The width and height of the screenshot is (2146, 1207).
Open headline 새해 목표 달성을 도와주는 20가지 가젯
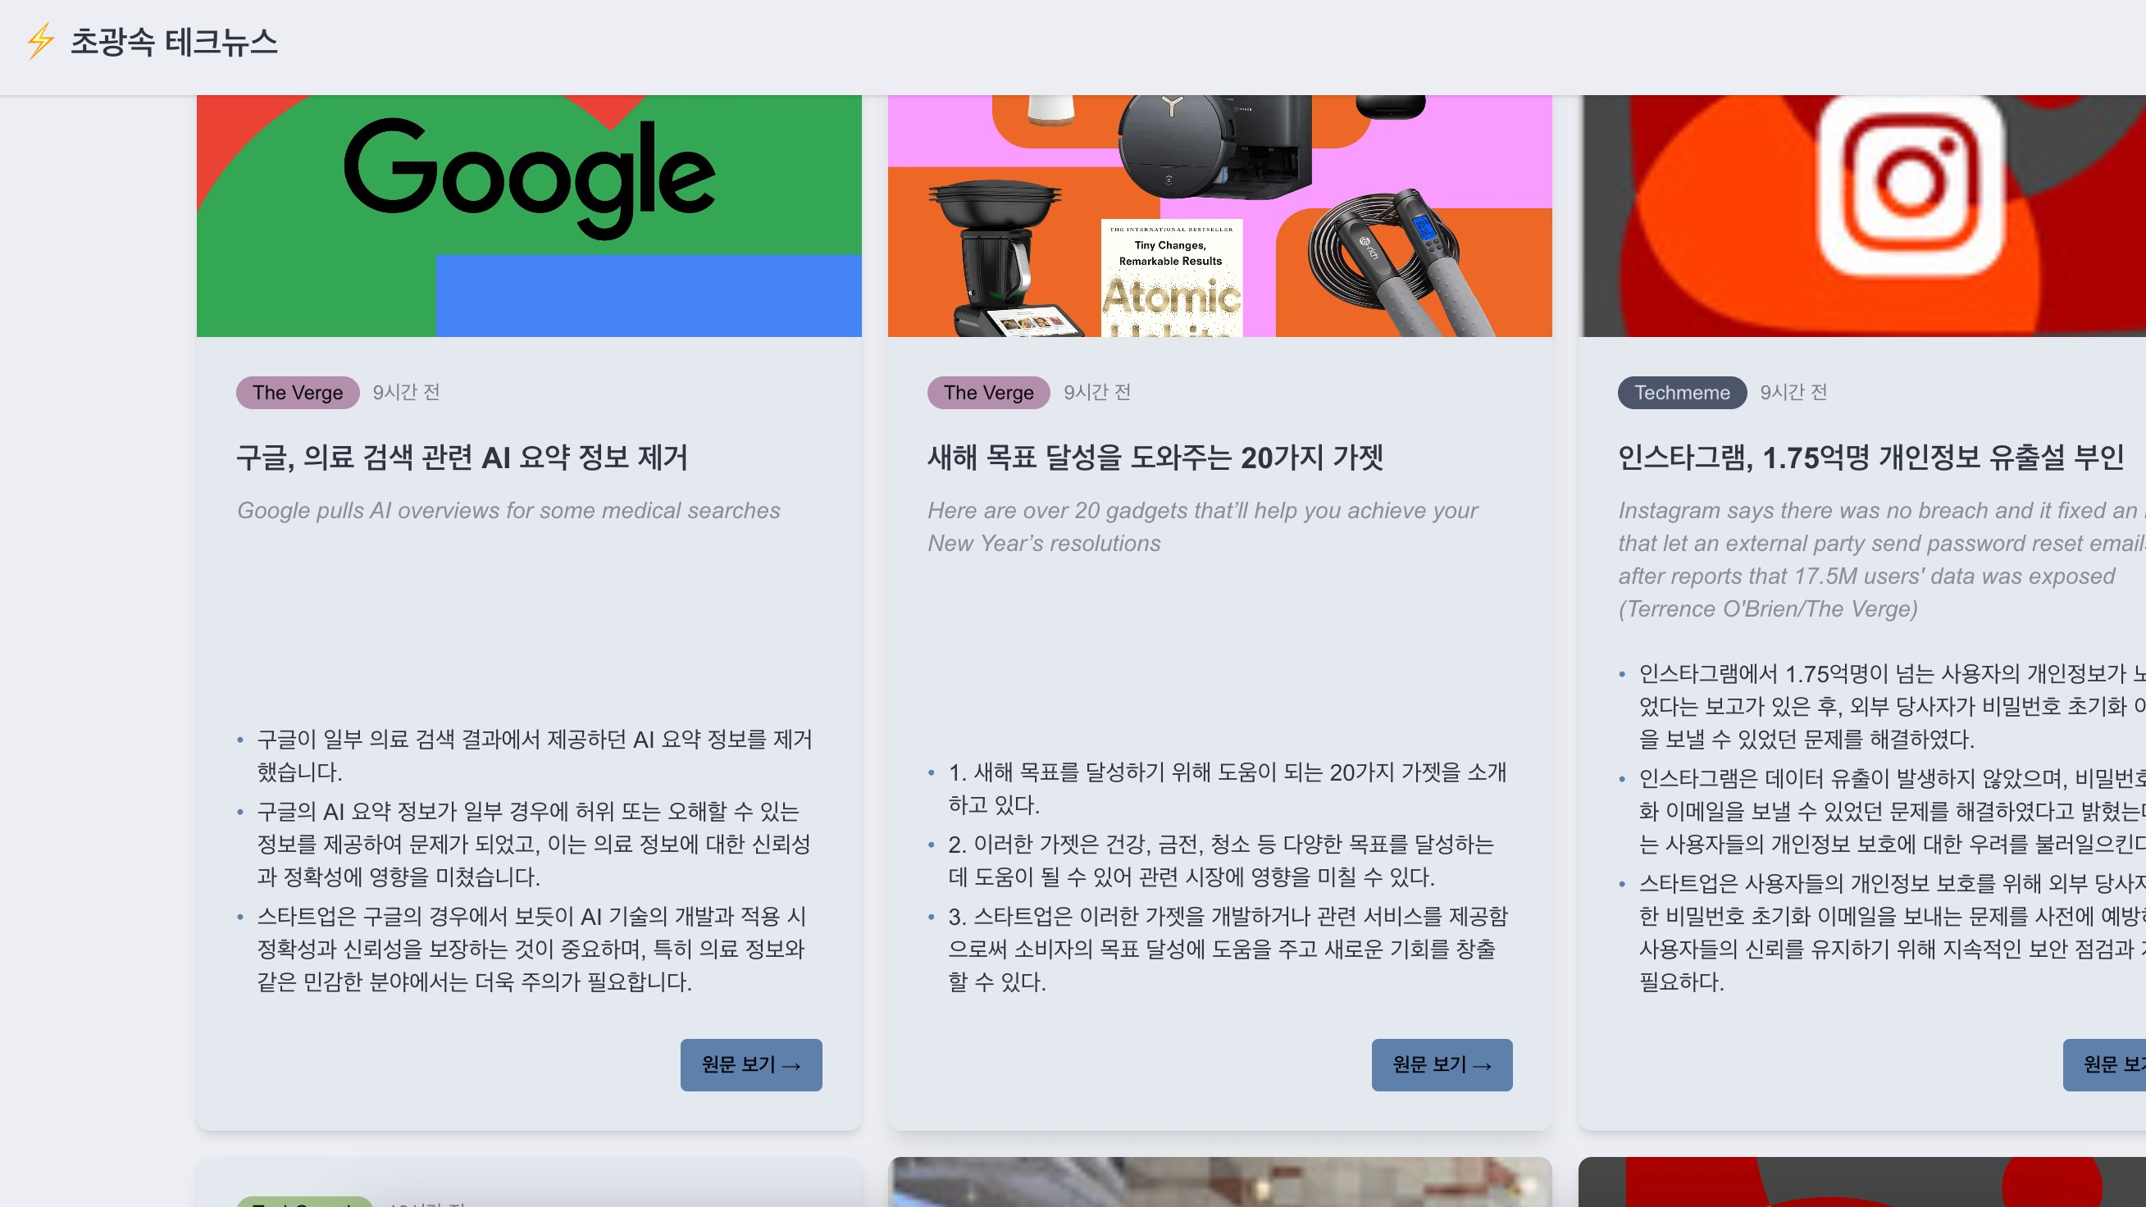(1155, 458)
